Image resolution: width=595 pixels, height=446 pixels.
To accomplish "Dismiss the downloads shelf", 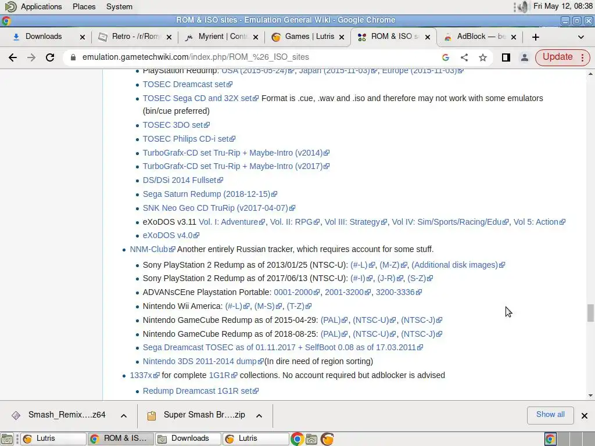I will pos(585,416).
